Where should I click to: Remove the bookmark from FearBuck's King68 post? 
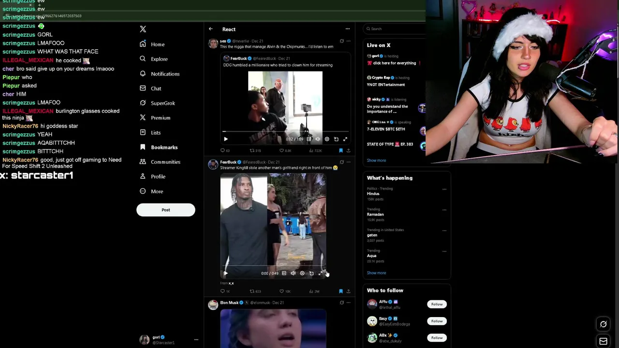341,291
